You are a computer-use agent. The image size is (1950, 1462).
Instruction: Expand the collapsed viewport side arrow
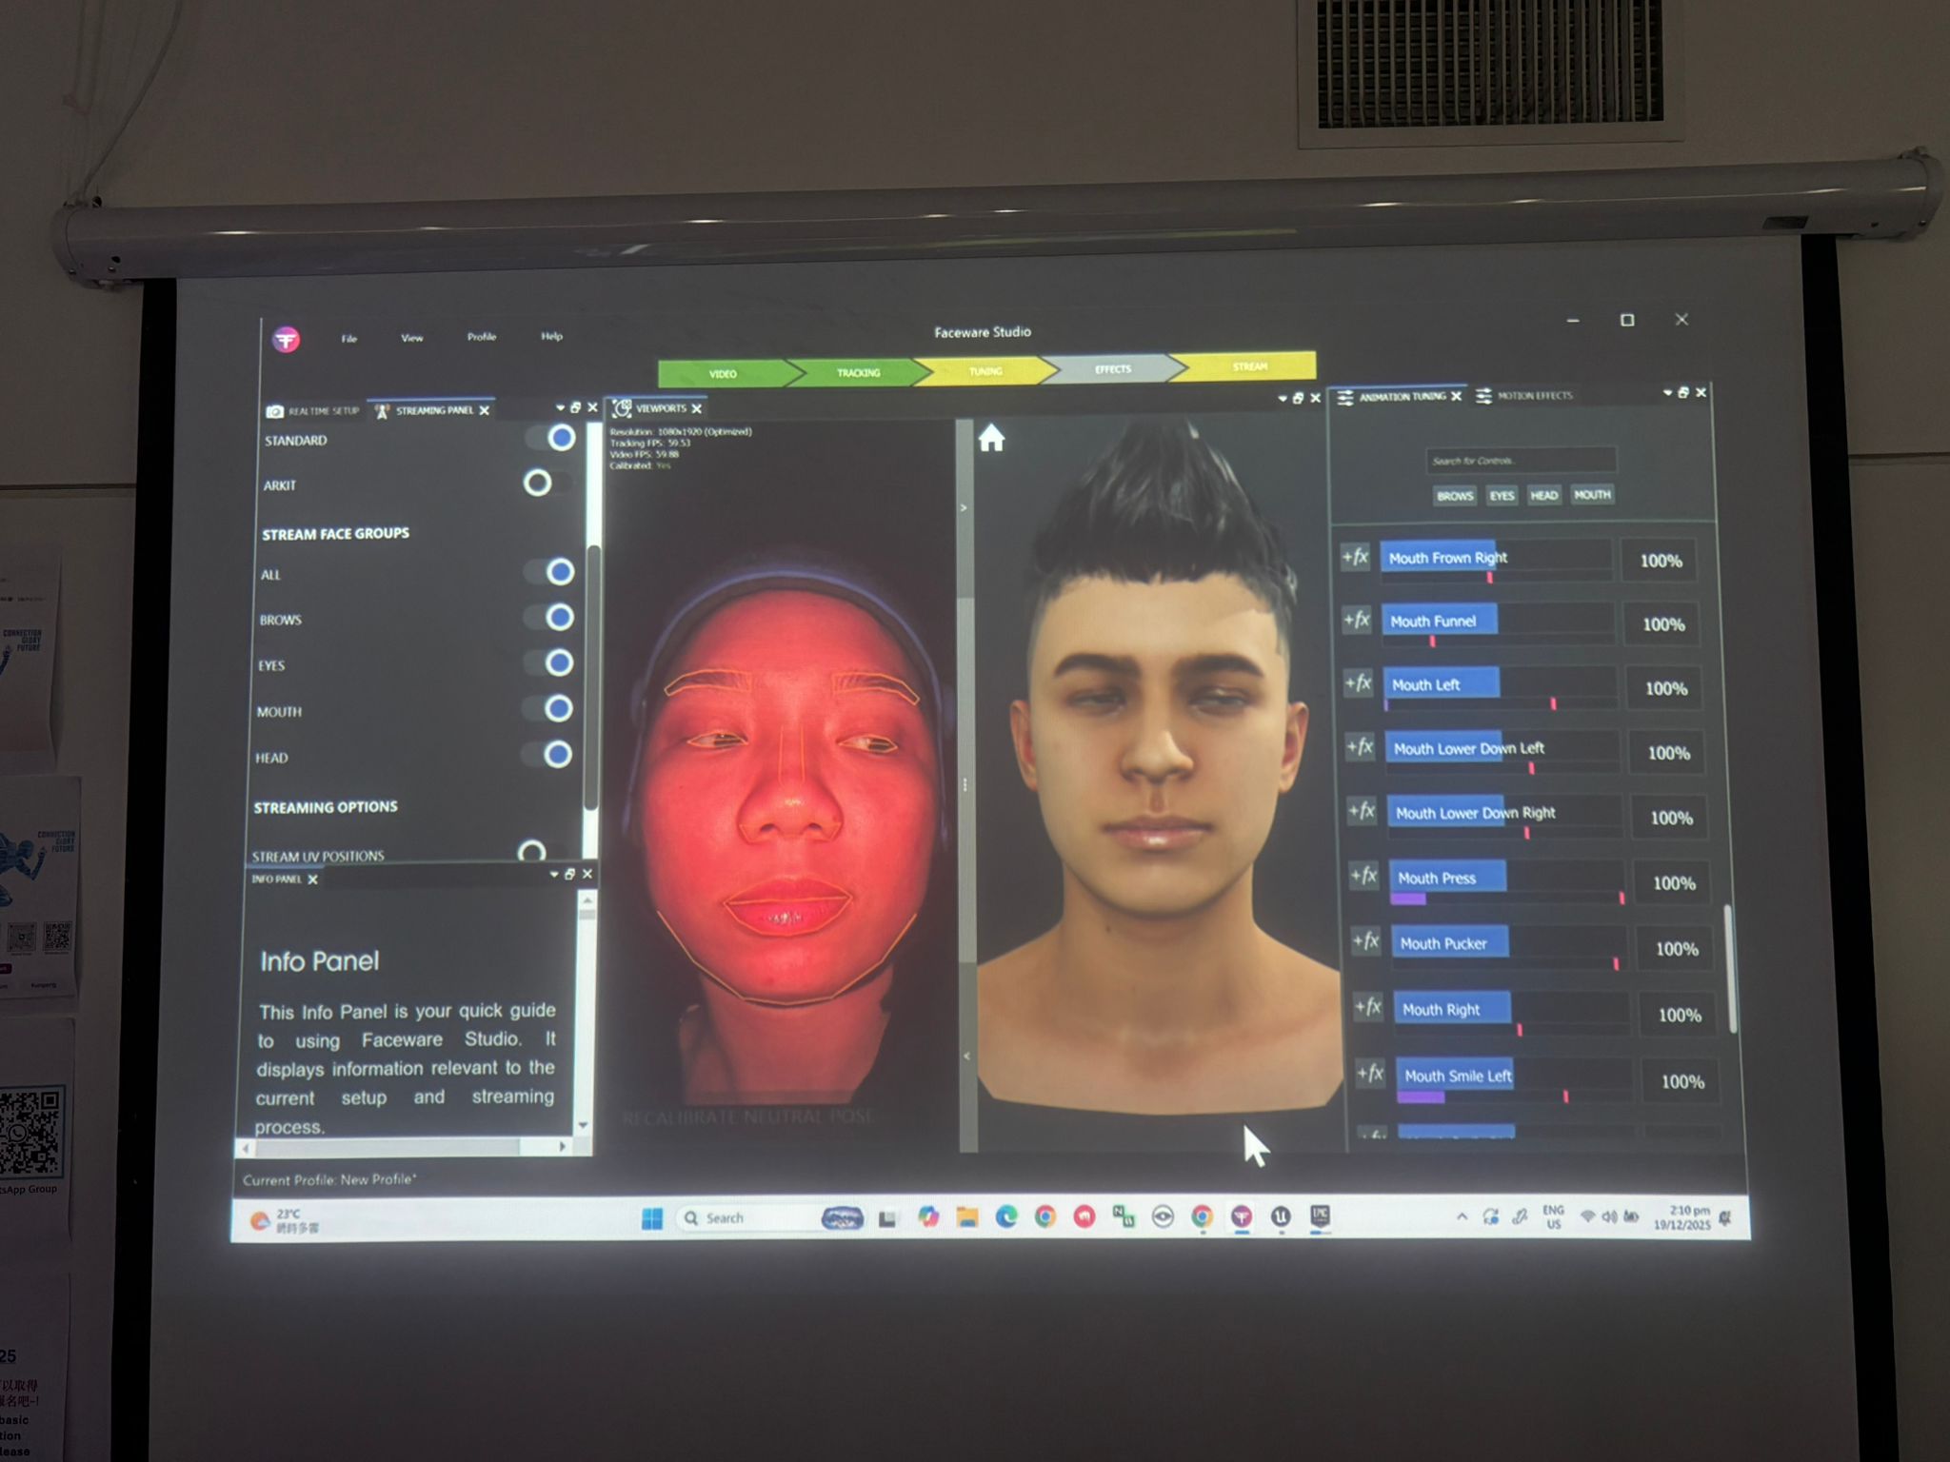tap(964, 507)
